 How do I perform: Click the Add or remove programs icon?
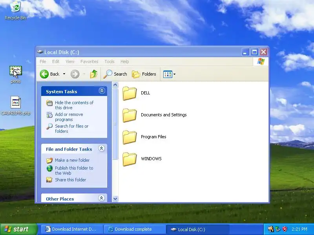pos(49,115)
